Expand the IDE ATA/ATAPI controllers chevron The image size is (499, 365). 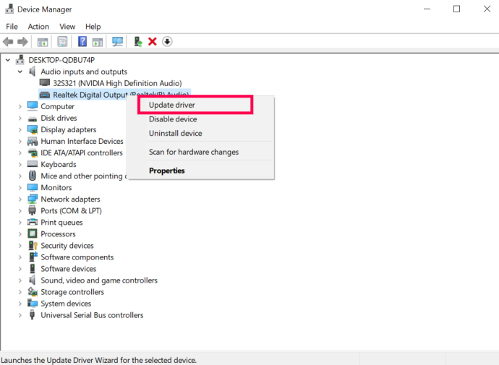pyautogui.click(x=20, y=153)
